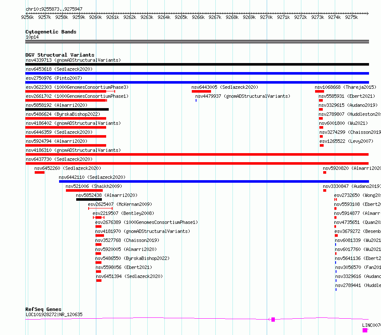
Task: Select the gray 10p14 cytogenetic band bar
Action: click(197, 42)
